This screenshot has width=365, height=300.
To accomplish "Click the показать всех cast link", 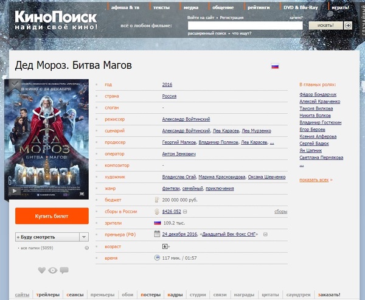I will coord(315,180).
